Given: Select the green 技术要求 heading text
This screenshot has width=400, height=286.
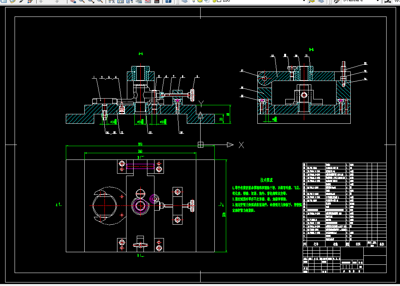Looking at the screenshot, I should click(x=266, y=180).
